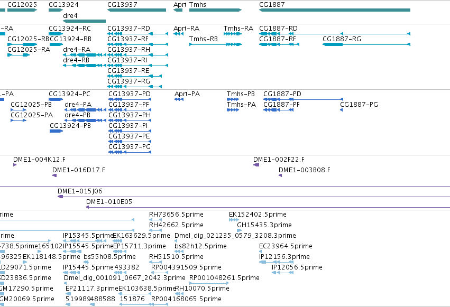Select EST GH15435.3prime
Screen dimensions: 450x307
[240, 230]
